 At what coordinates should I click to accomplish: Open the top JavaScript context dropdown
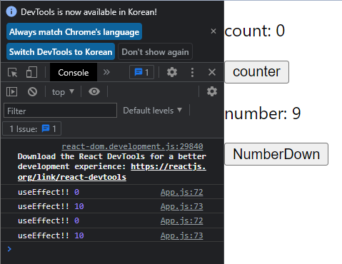63,92
